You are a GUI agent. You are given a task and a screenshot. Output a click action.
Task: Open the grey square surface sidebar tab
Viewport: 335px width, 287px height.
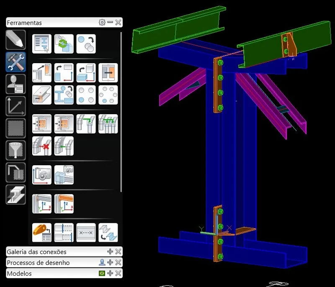[x=15, y=128]
